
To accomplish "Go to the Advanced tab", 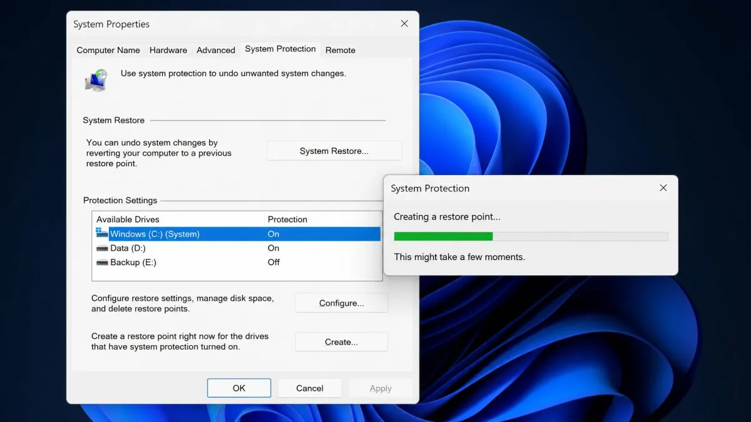I will 216,50.
